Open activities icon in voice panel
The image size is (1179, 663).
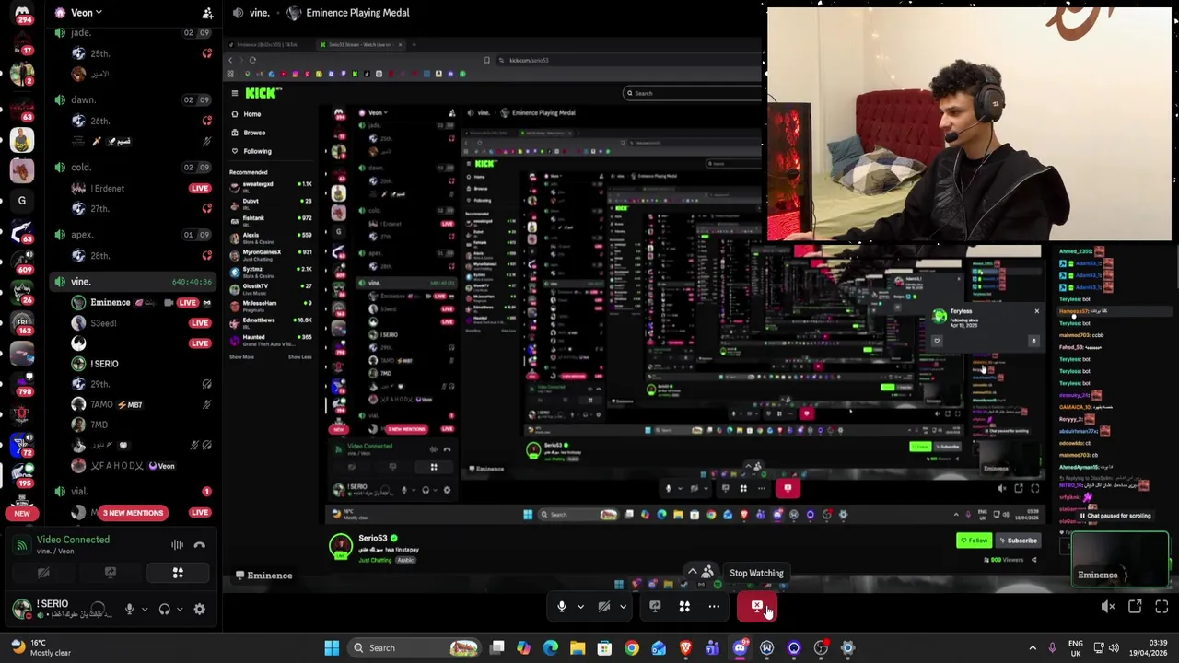pyautogui.click(x=178, y=573)
